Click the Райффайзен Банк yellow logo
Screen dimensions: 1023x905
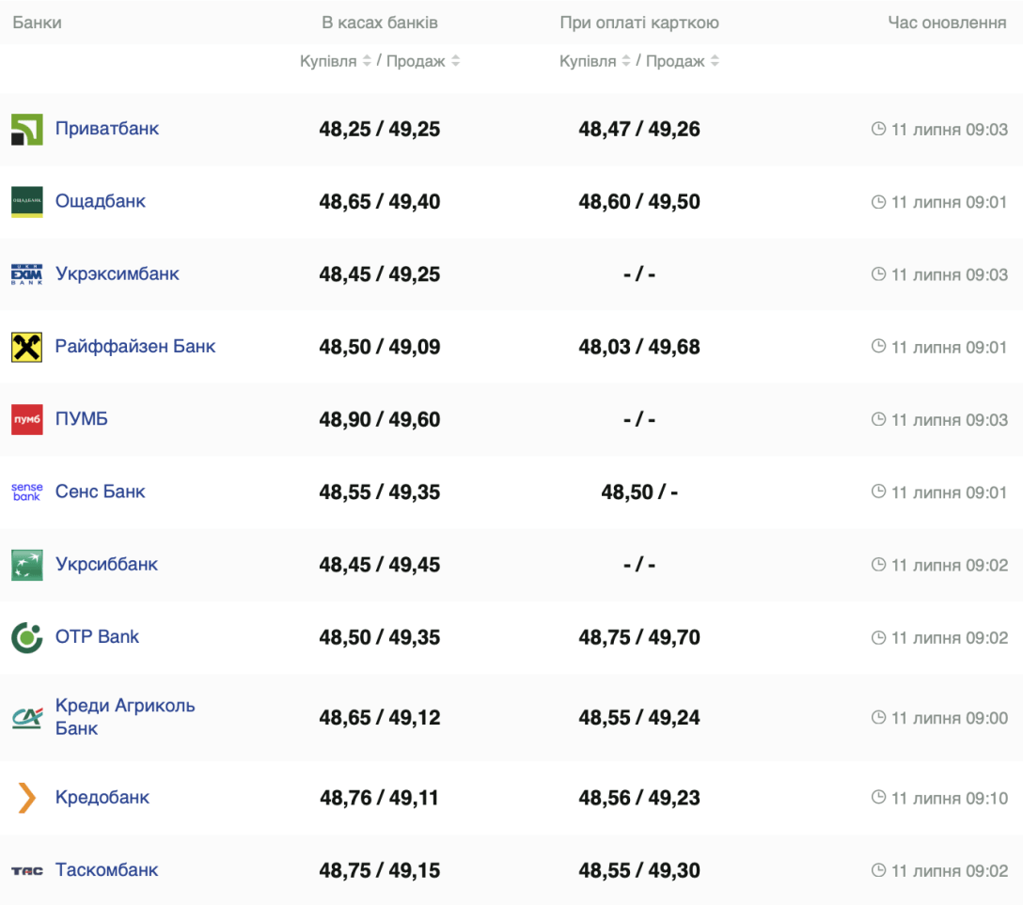click(26, 347)
